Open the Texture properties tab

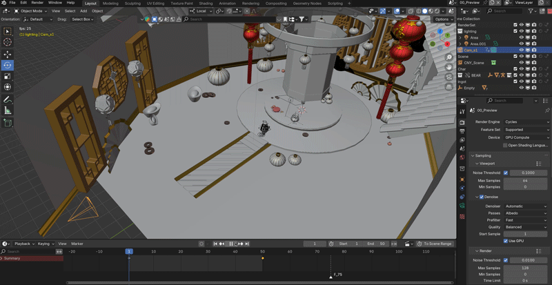pos(462,216)
